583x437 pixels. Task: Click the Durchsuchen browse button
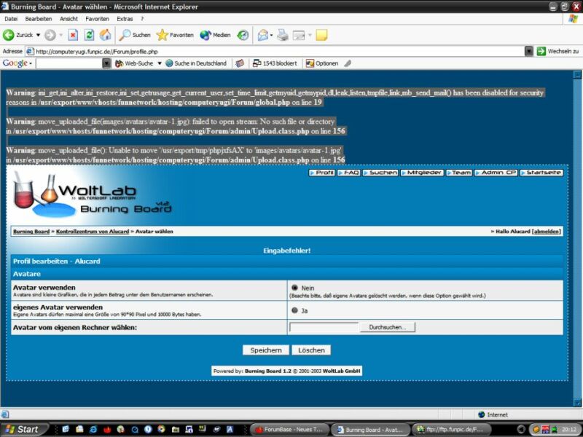[387, 327]
